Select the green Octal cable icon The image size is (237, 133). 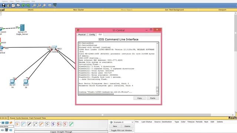(71, 124)
